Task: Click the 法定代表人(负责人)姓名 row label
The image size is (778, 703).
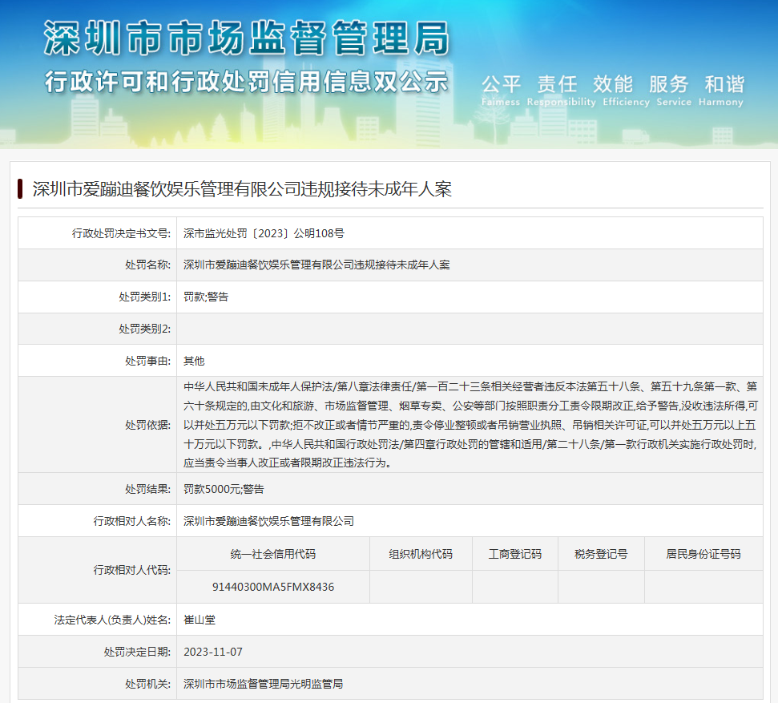Action: [x=112, y=620]
